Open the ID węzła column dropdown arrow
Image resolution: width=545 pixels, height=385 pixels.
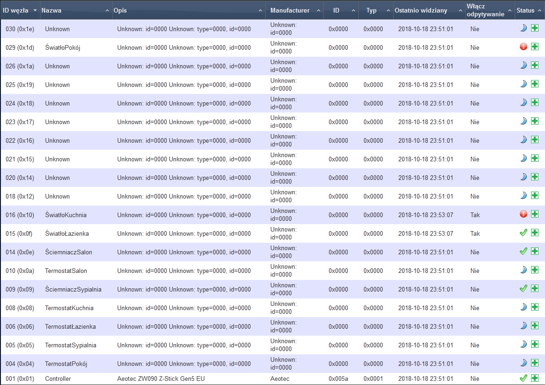pos(35,10)
